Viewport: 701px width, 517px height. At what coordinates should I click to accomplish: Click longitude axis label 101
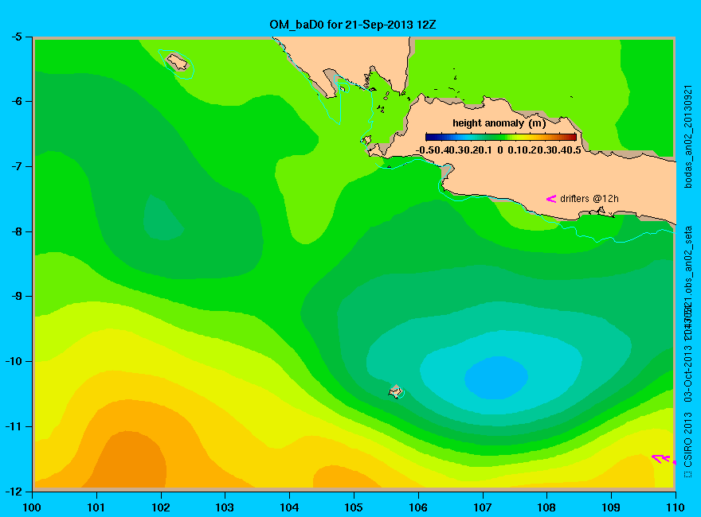[x=96, y=507]
